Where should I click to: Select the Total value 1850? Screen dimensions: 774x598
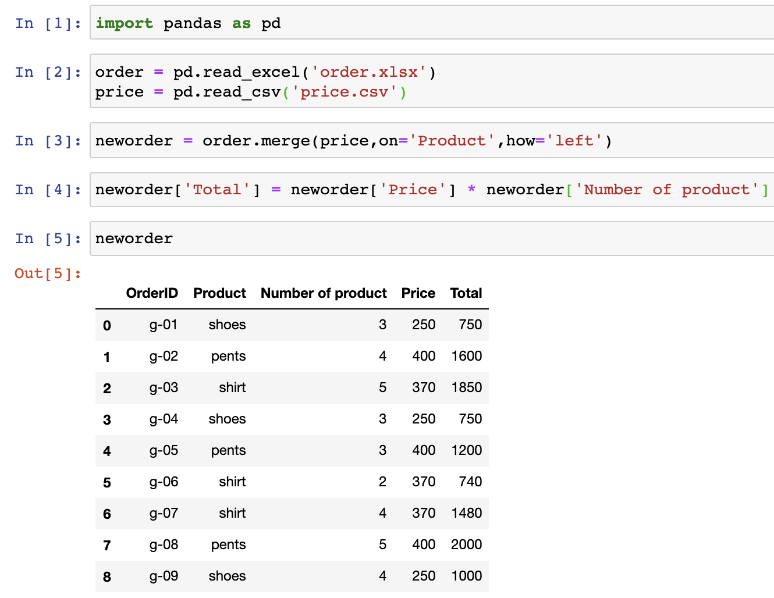[467, 387]
